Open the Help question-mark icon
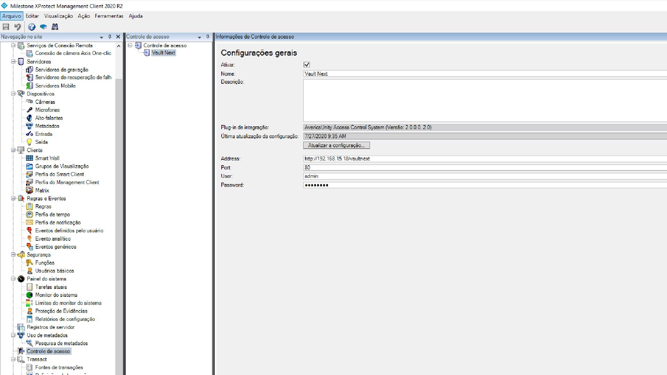Viewport: 667px width, 375px height. click(32, 27)
